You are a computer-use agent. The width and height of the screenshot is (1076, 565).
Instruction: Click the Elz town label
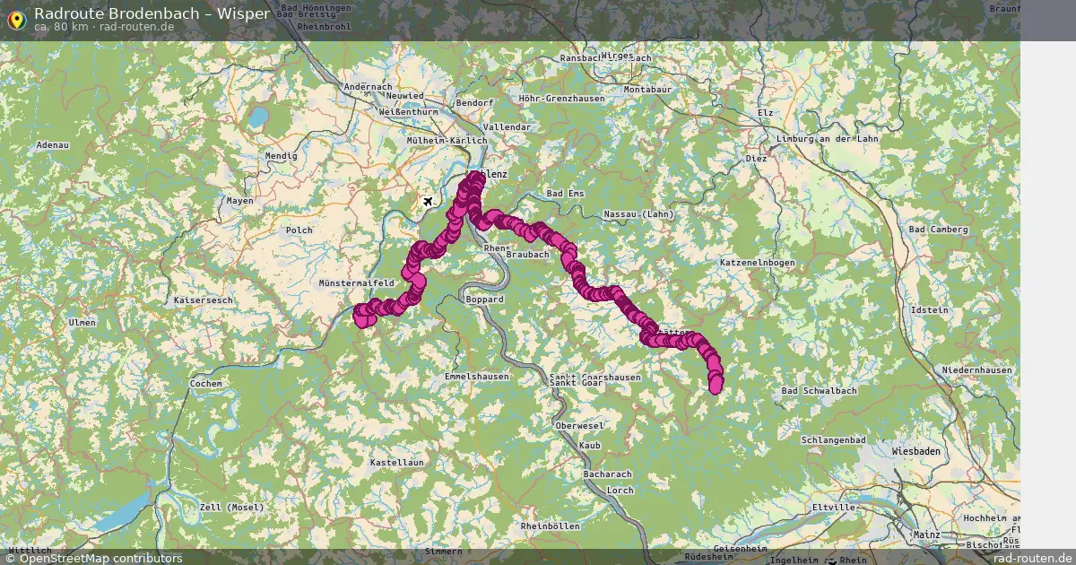(x=765, y=112)
